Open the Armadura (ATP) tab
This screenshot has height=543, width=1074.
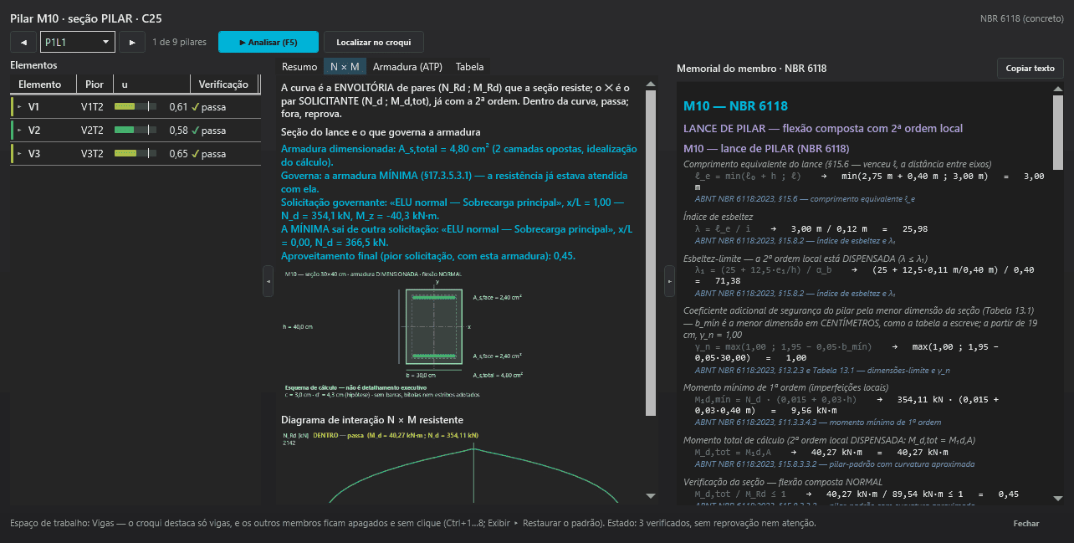coord(407,67)
